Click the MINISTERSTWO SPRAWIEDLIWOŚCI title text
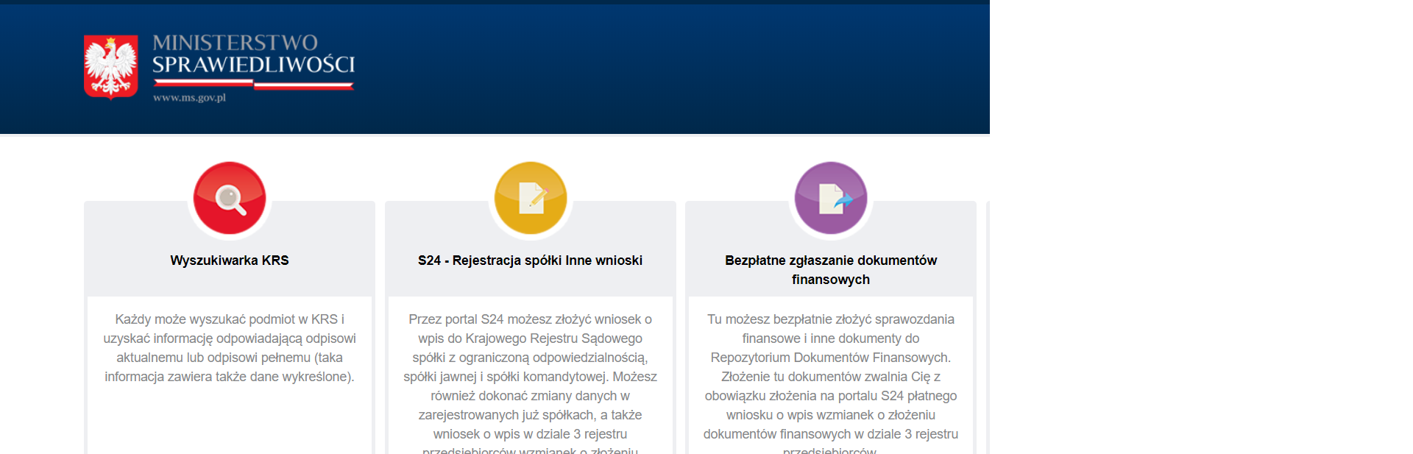 pyautogui.click(x=254, y=54)
